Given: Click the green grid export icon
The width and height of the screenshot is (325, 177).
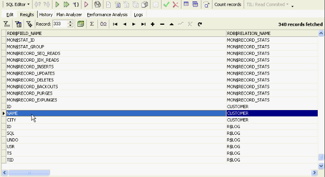Looking at the screenshot, I should coord(81,24).
